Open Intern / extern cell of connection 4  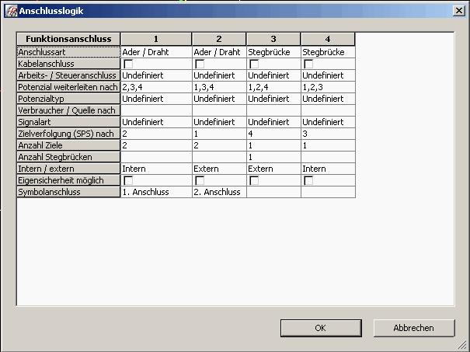pos(328,169)
